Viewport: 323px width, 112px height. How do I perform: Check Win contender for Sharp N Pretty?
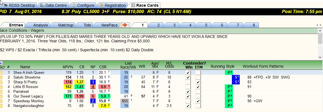click(188, 82)
